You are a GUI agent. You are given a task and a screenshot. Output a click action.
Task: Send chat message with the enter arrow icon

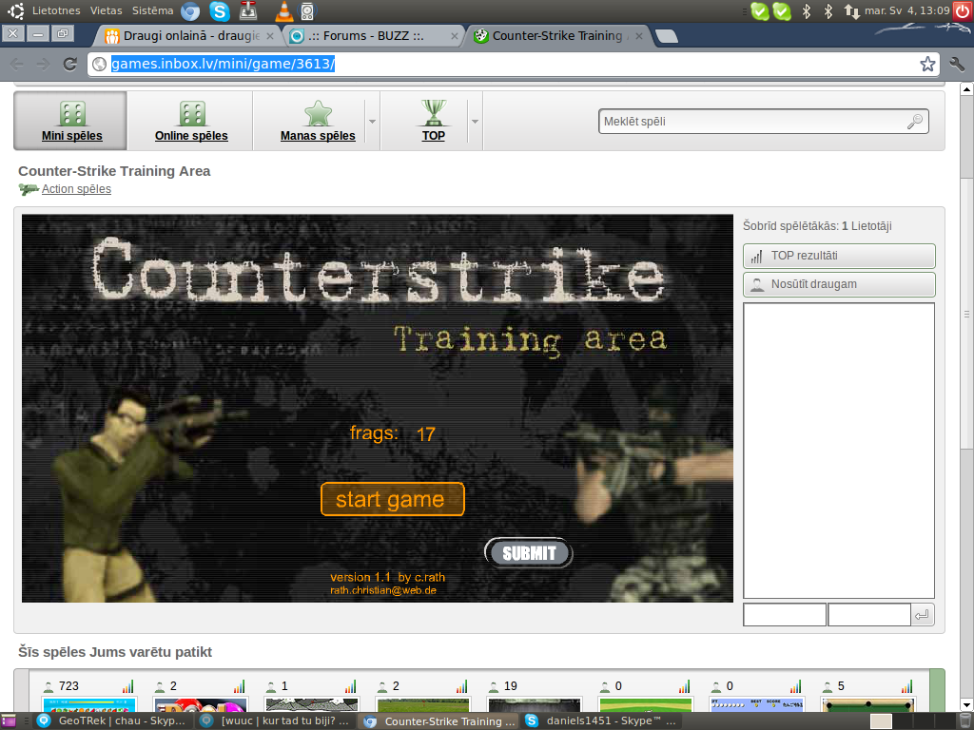pyautogui.click(x=923, y=615)
